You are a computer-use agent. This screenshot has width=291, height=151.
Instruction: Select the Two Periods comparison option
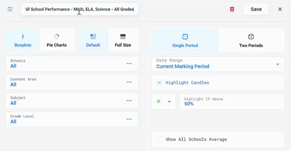[x=251, y=40]
